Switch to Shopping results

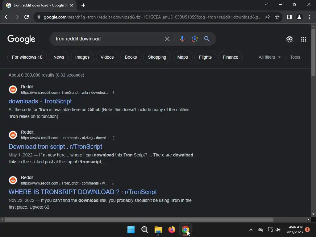click(x=157, y=57)
